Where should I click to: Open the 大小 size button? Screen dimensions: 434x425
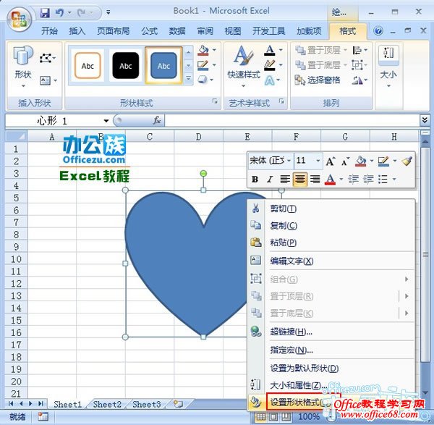click(388, 67)
